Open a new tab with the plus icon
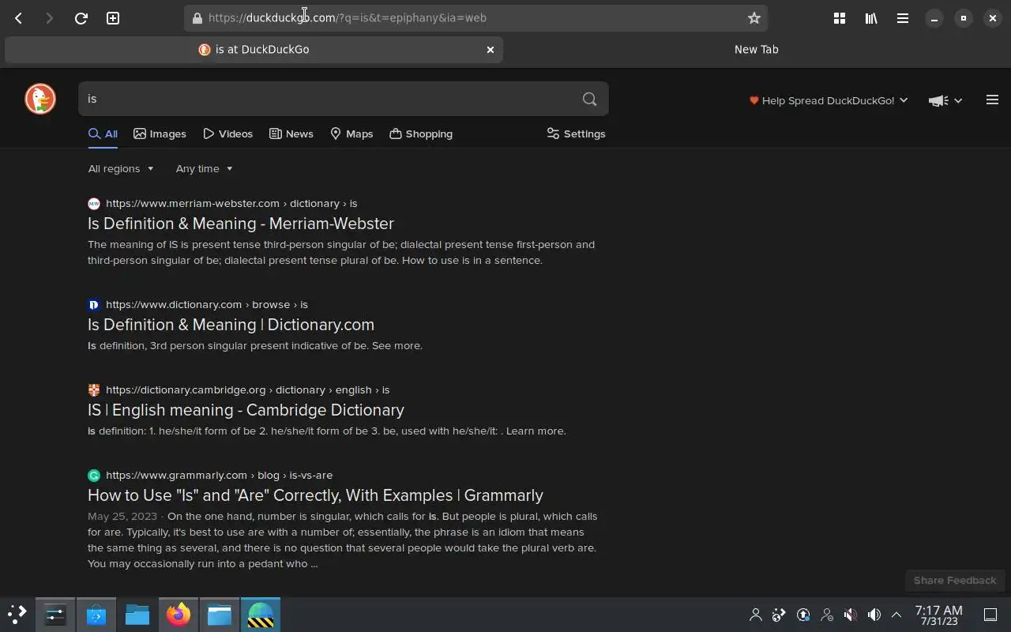Image resolution: width=1011 pixels, height=632 pixels. pos(113,18)
